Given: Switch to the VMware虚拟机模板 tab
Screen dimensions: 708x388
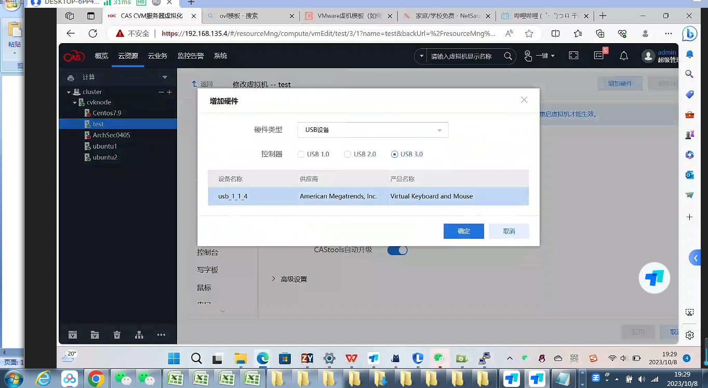Looking at the screenshot, I should click(349, 16).
